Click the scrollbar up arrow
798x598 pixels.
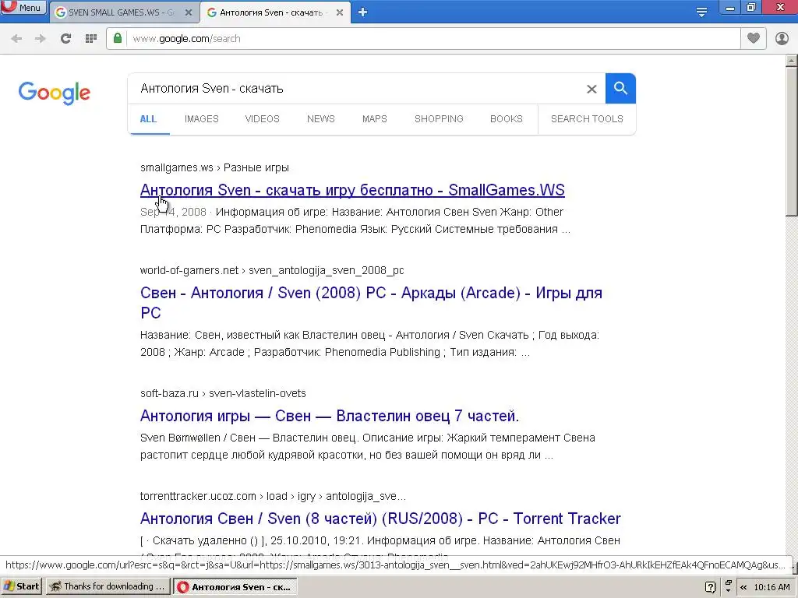(792, 61)
